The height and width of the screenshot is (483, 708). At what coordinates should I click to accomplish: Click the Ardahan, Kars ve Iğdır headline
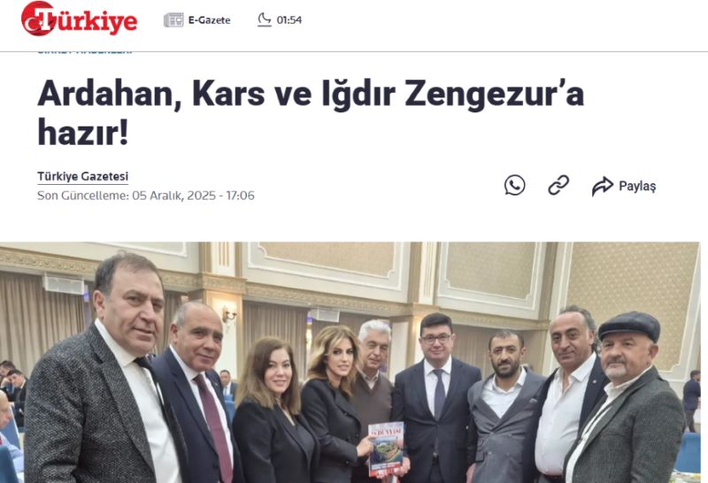click(x=311, y=113)
